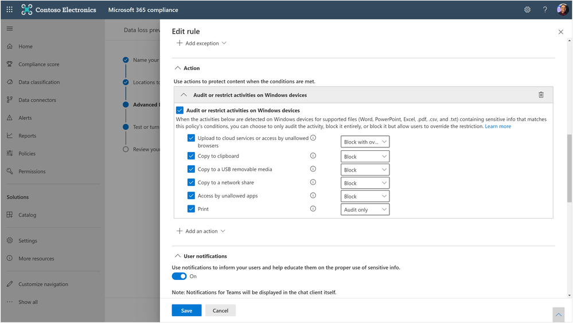Open the Block with override dropdown
573x323 pixels.
pos(365,142)
